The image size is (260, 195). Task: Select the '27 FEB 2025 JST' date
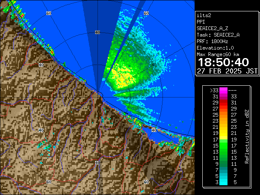(227, 71)
